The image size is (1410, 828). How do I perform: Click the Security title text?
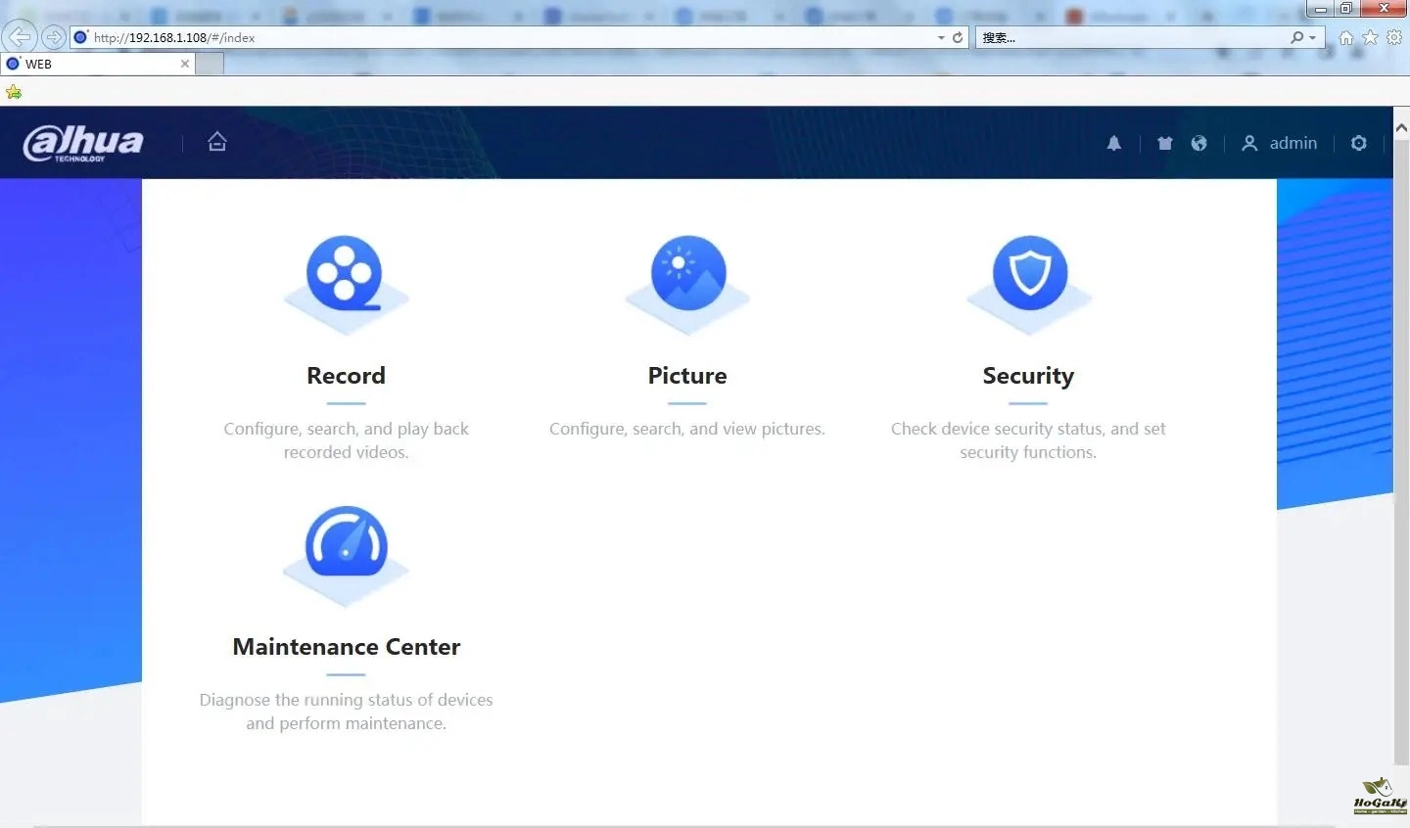coord(1028,376)
